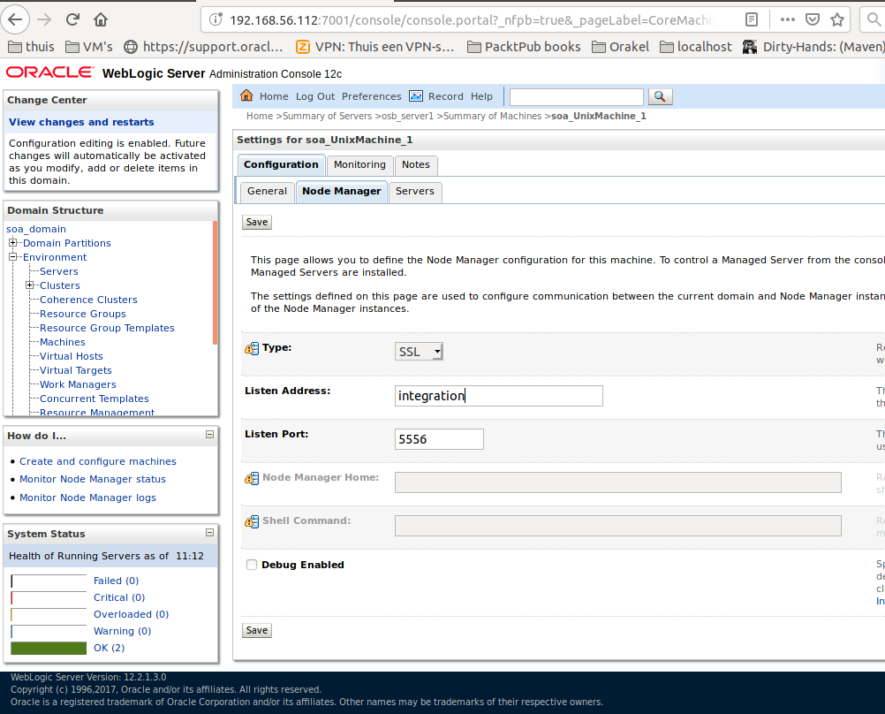The height and width of the screenshot is (714, 885).
Task: Open the Servers sub-tab
Action: click(414, 191)
